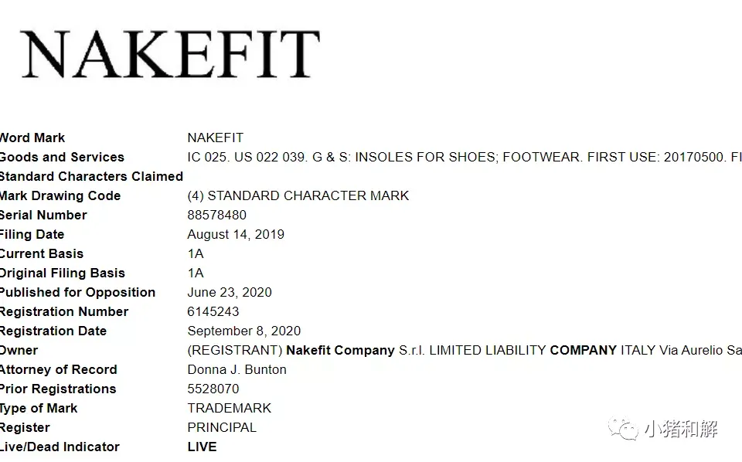Click the Filing Date August 14, 2019

coord(236,235)
